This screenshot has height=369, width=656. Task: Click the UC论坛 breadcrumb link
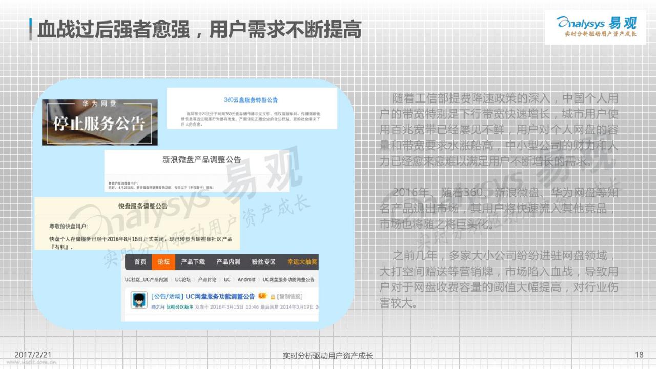tap(183, 280)
